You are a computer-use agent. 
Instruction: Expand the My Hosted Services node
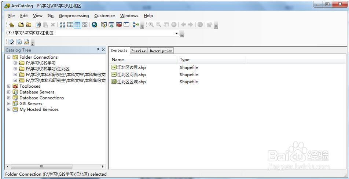9,109
